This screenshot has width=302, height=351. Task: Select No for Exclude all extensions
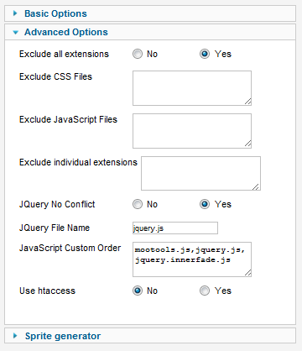[x=138, y=54]
